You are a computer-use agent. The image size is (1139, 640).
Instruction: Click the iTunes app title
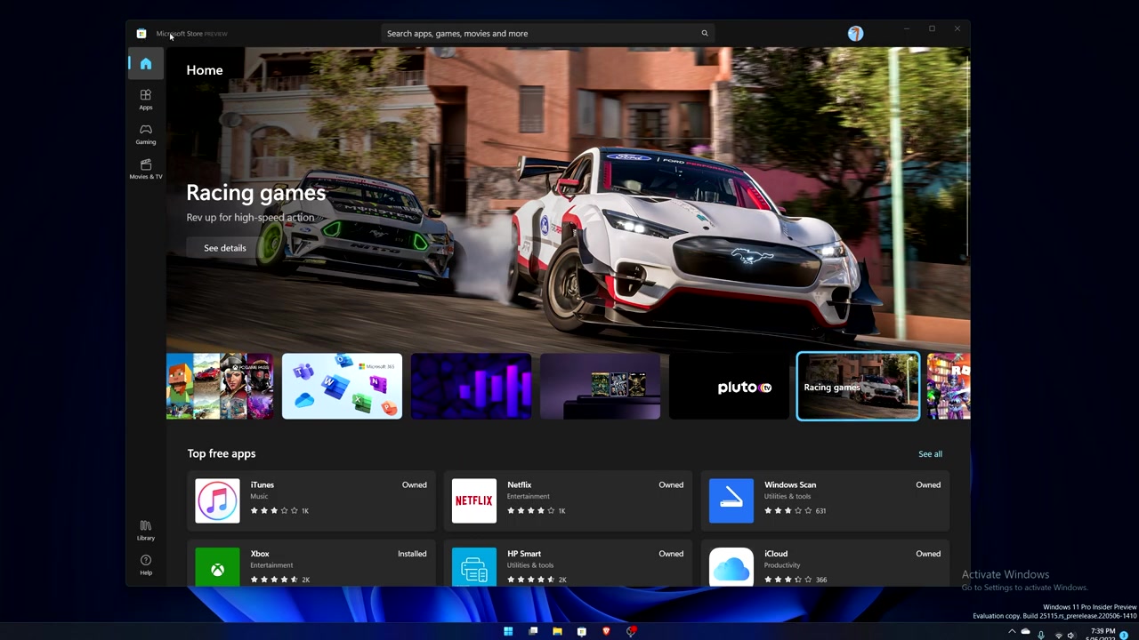pos(263,485)
